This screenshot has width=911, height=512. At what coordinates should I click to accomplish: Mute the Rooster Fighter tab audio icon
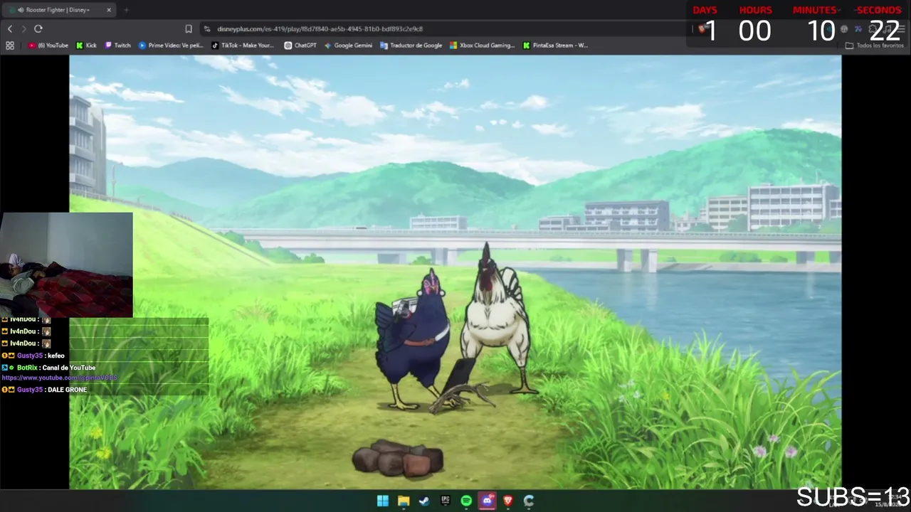[20, 10]
